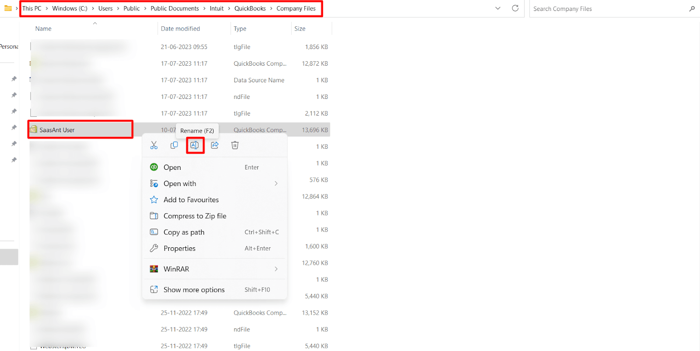The width and height of the screenshot is (700, 351).
Task: Click the Share icon in context menu
Action: (215, 145)
